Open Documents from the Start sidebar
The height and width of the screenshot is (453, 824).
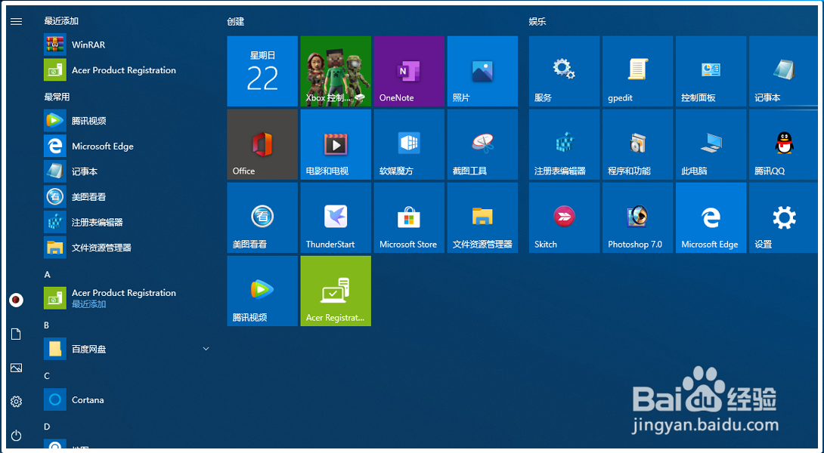pyautogui.click(x=17, y=334)
